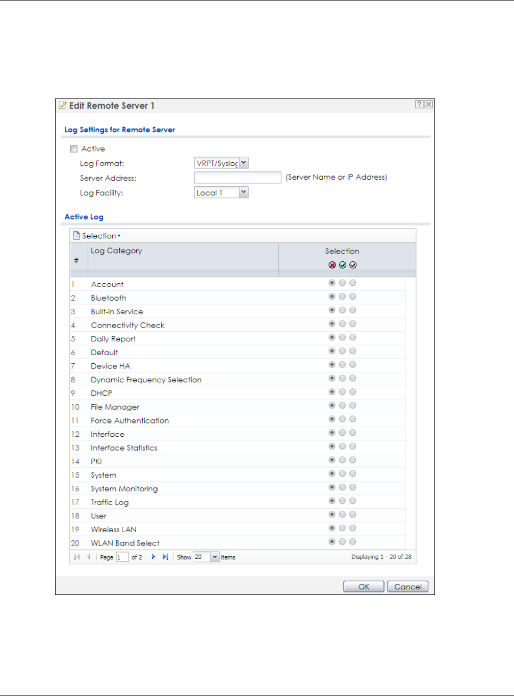This screenshot has width=514, height=696.
Task: Click the yellow enable debug logs header icon
Action: [x=353, y=265]
